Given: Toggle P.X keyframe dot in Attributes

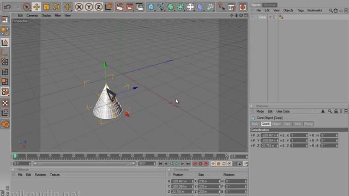Looking at the screenshot, I should point(251,136).
